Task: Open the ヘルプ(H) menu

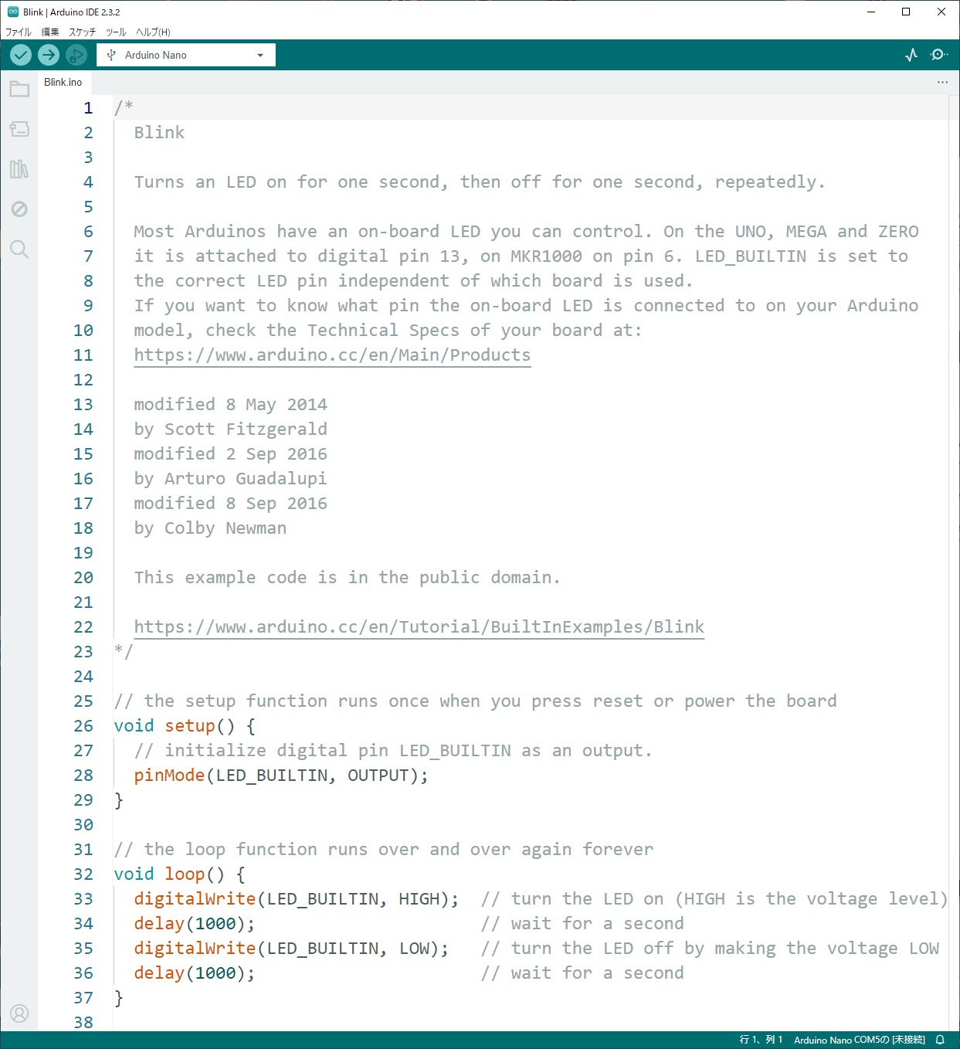Action: 153,32
